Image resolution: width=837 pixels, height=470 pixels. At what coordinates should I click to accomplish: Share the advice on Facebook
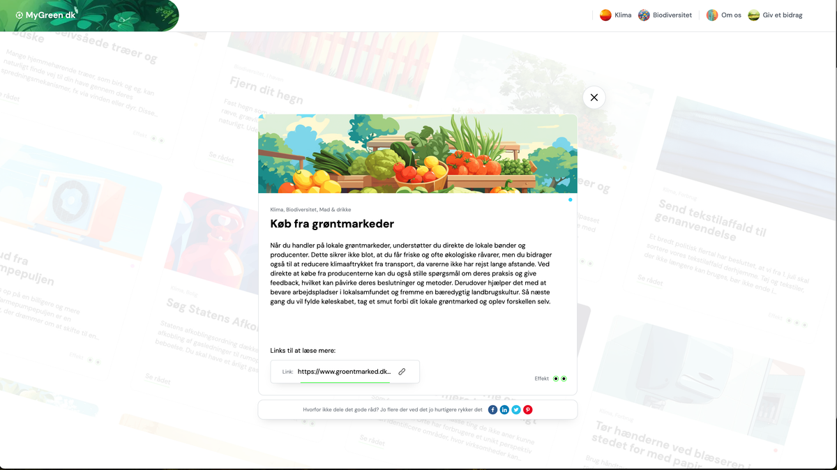(492, 410)
